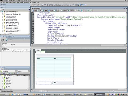The image size is (128, 96).
Task: Select the TabNavigator tab label in design view
Action: coord(38,50)
